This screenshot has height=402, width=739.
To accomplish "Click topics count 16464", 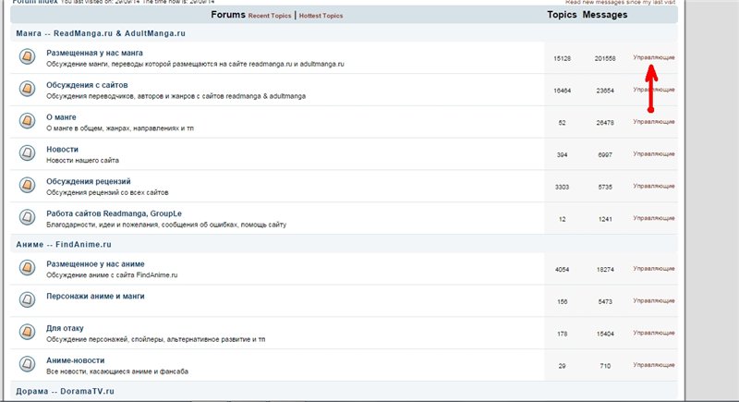I will coord(562,91).
